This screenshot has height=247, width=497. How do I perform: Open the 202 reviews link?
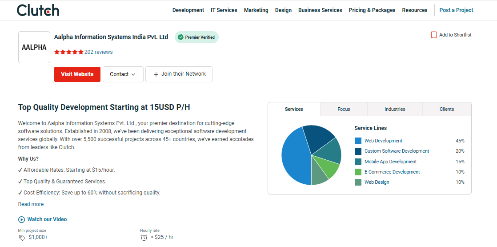point(98,52)
